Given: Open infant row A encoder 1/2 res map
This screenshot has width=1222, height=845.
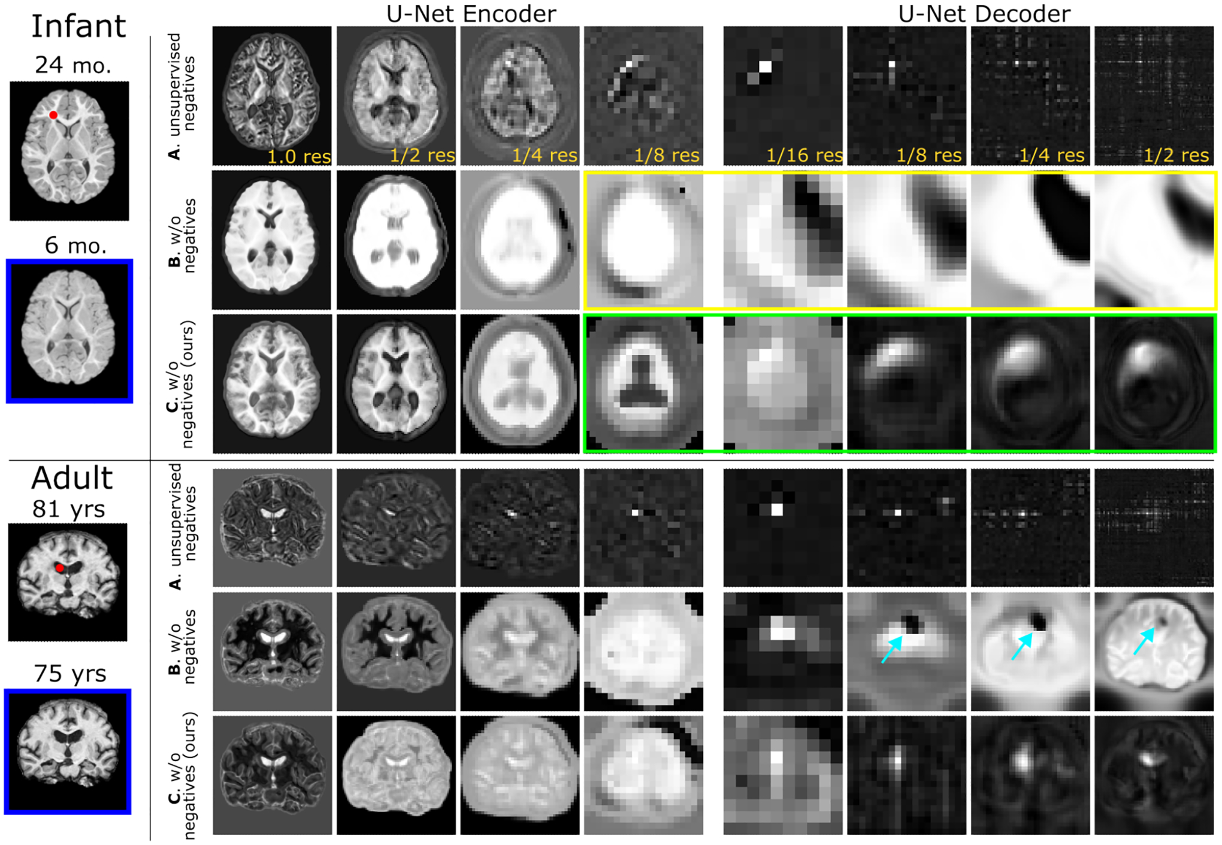Looking at the screenshot, I should (396, 96).
